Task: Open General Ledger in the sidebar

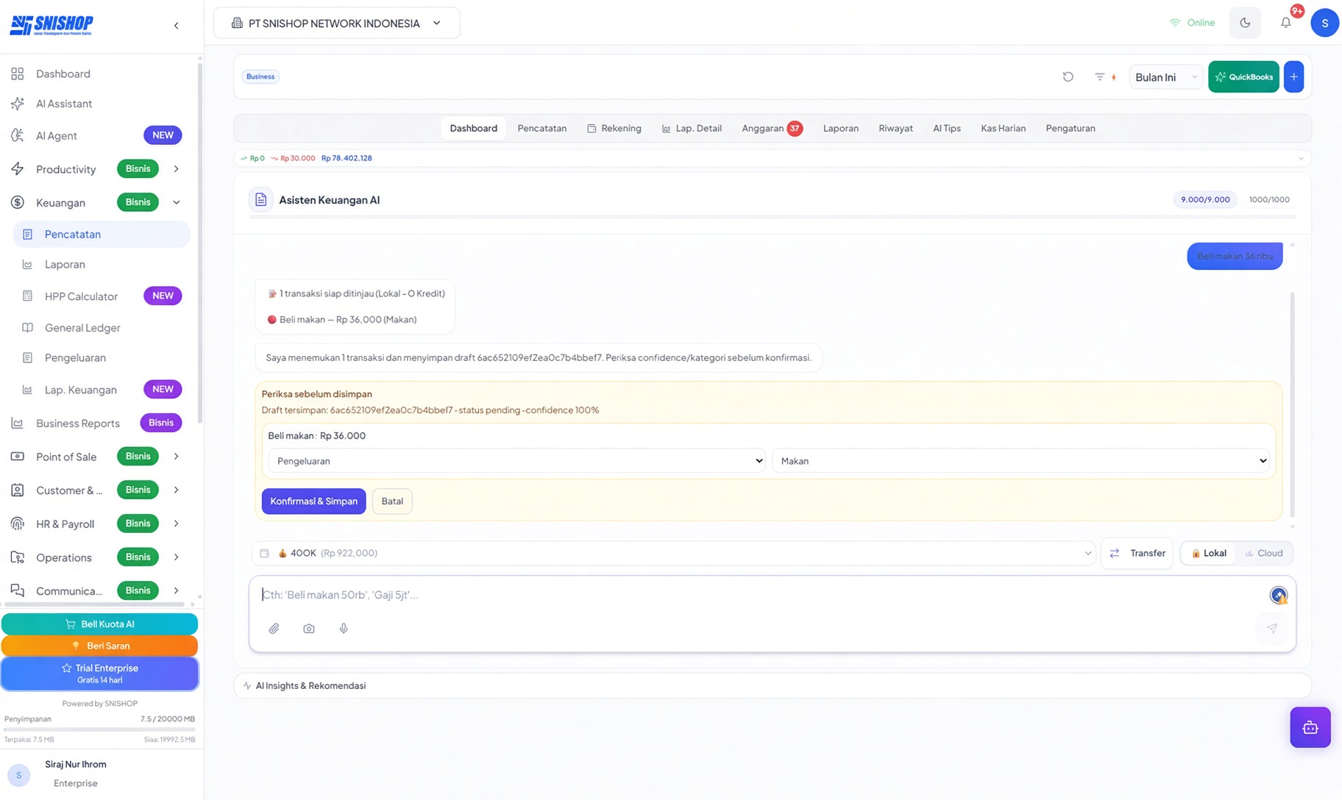Action: [82, 328]
